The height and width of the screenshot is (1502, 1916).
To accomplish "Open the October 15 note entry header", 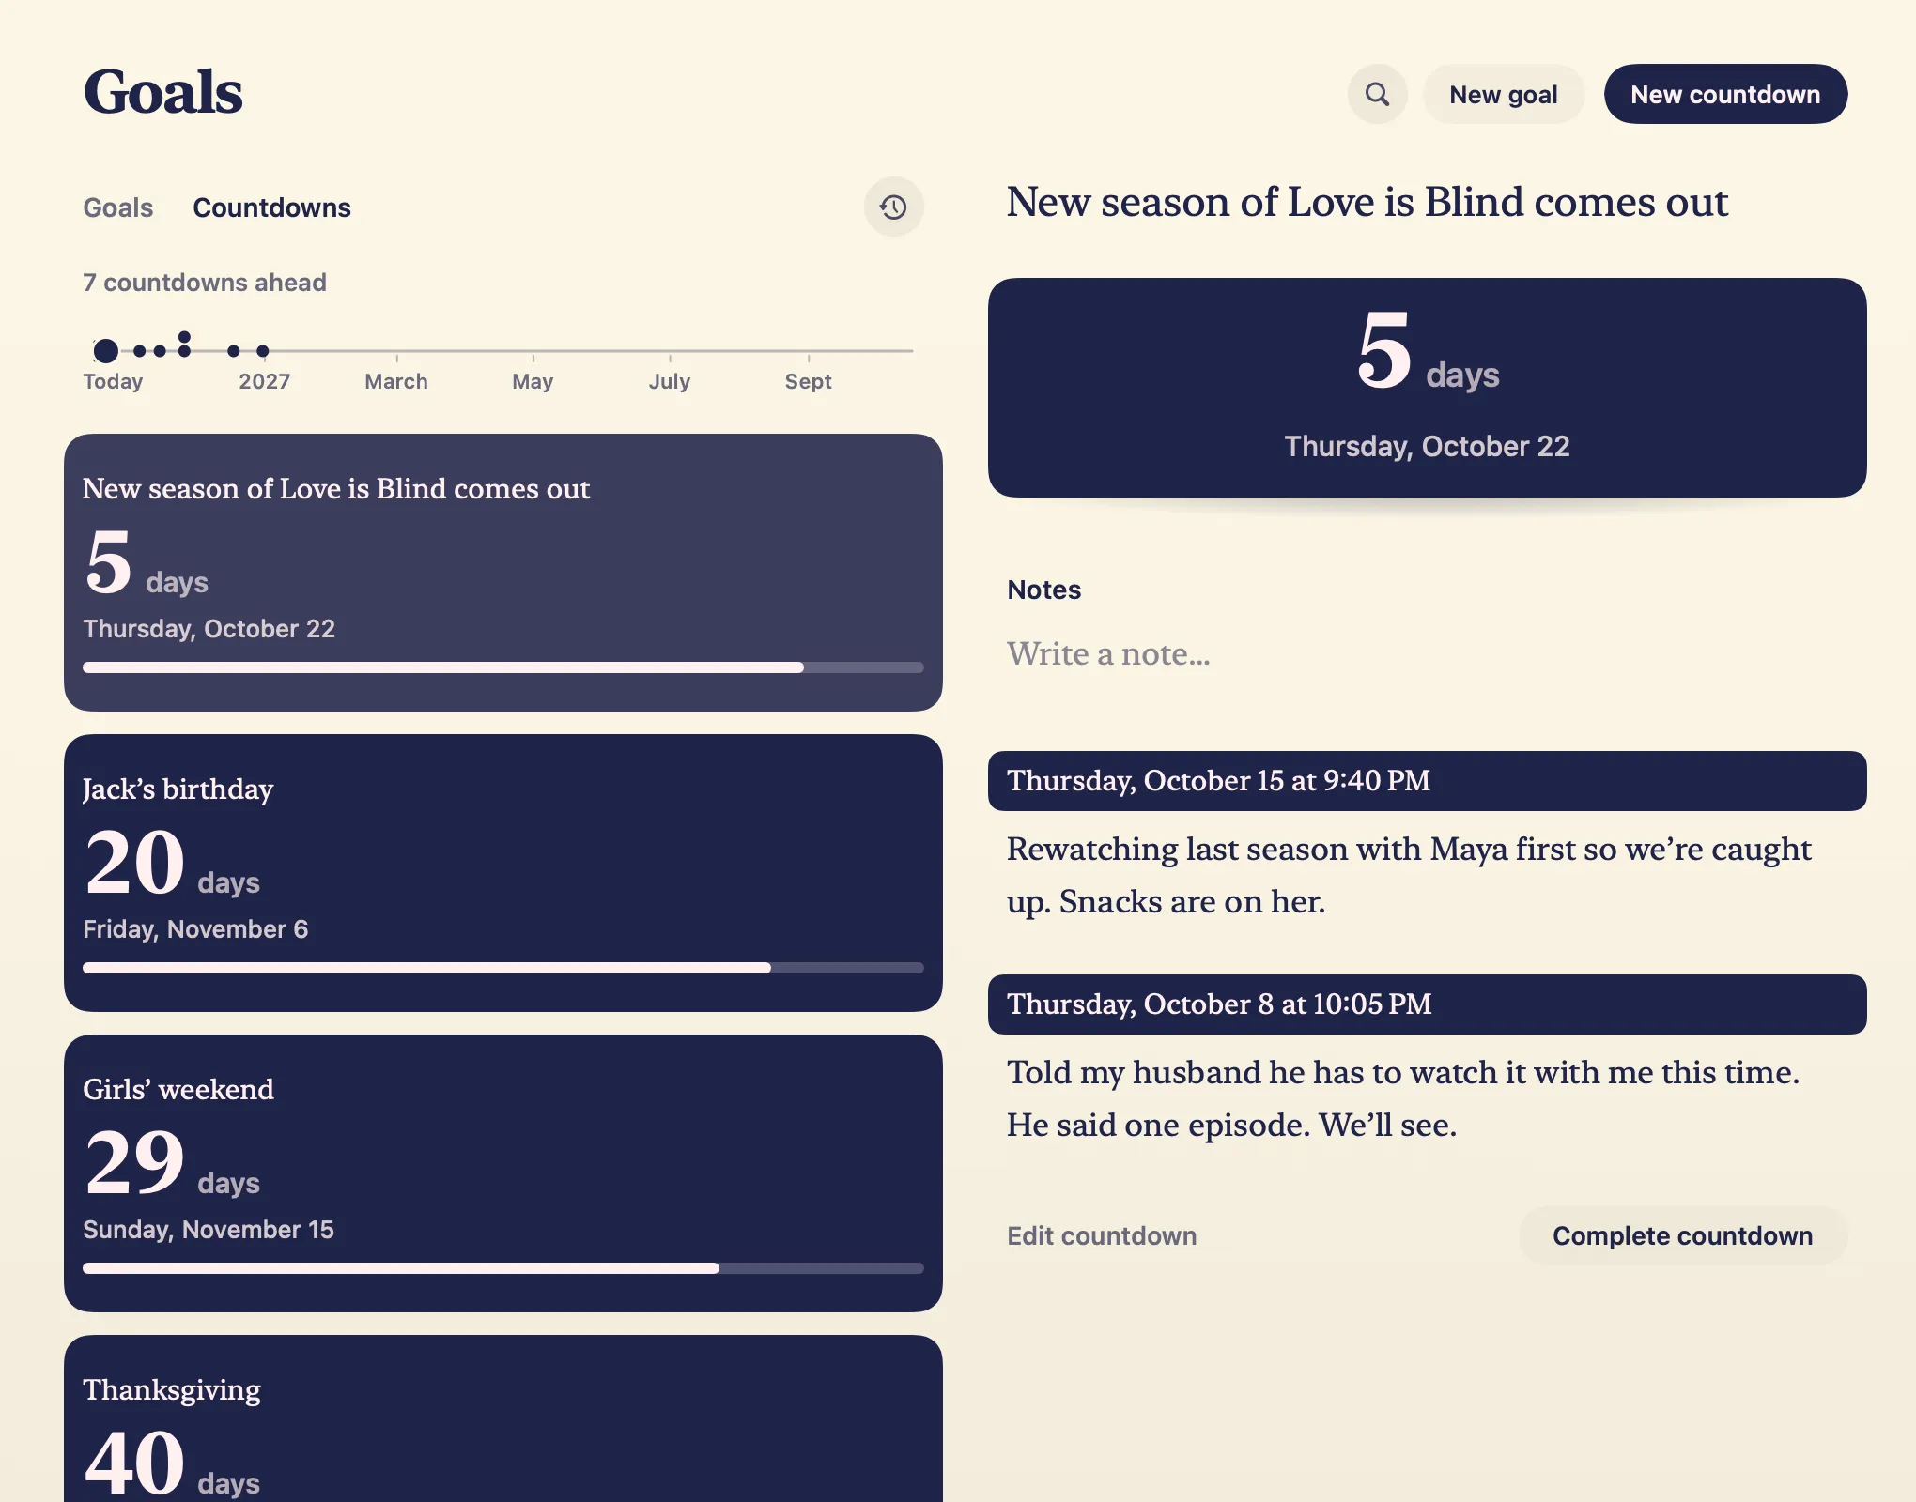I will point(1427,781).
